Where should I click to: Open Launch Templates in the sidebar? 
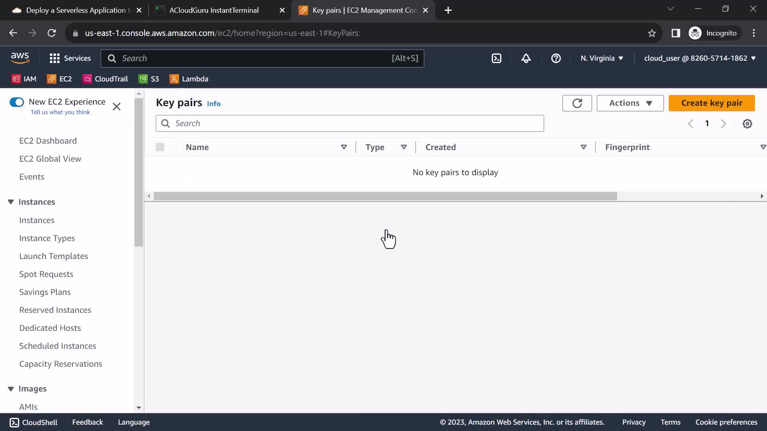(54, 256)
